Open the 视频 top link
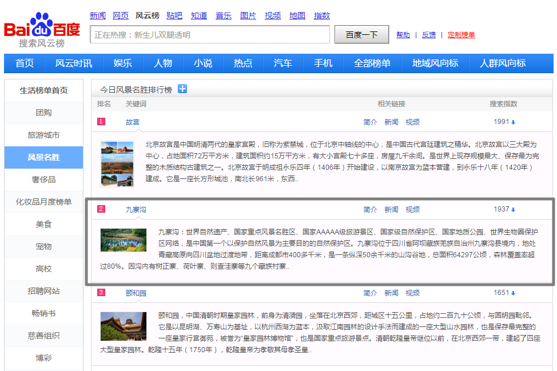This screenshot has width=557, height=371. point(273,15)
